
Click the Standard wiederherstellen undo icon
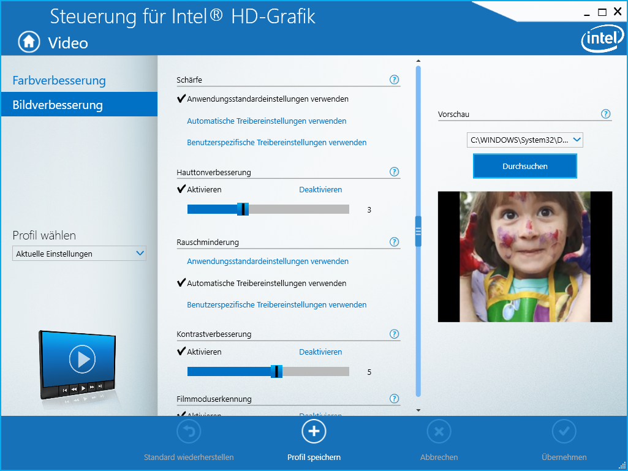(189, 431)
